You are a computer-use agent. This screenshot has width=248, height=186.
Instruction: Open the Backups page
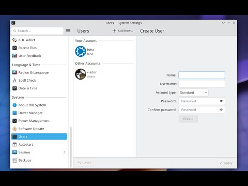tap(39, 160)
